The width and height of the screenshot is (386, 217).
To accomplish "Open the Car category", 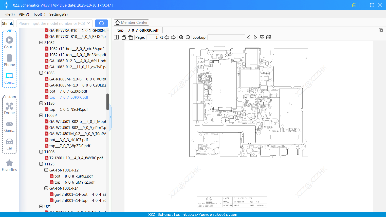I will (x=9, y=144).
